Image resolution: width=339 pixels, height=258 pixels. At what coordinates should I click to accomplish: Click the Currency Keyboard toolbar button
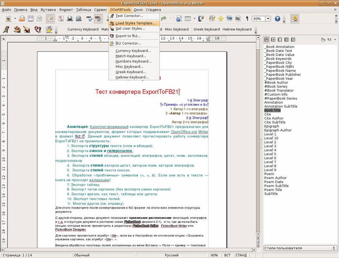click(x=83, y=29)
